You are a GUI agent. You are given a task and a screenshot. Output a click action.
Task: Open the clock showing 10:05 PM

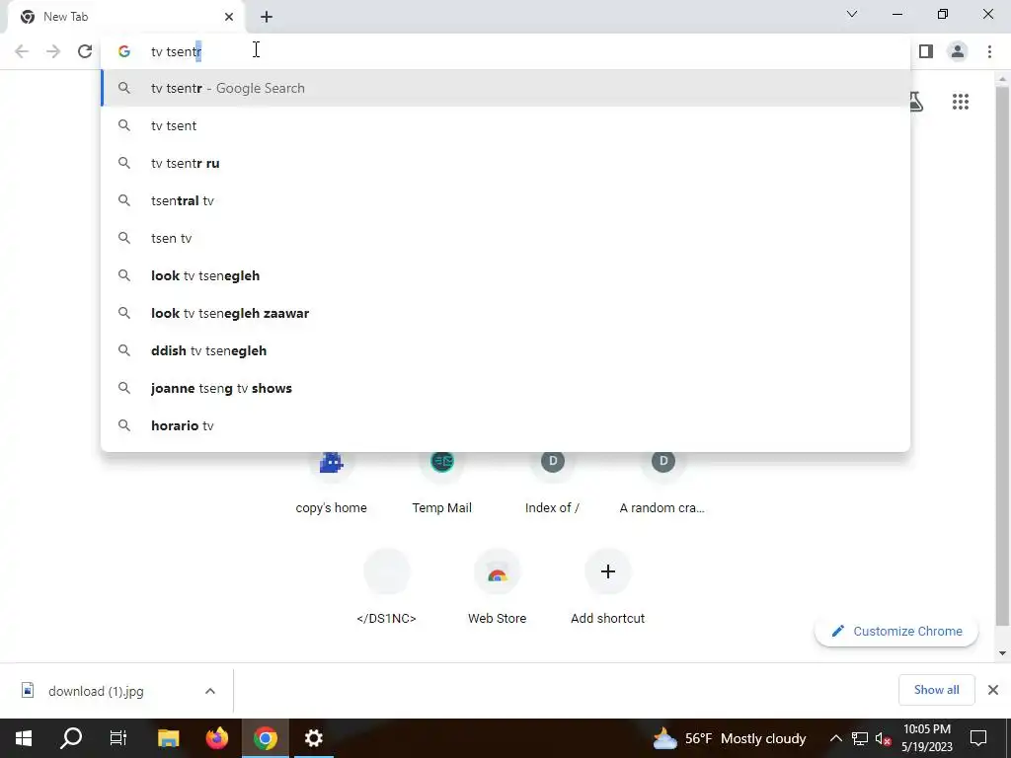927,738
